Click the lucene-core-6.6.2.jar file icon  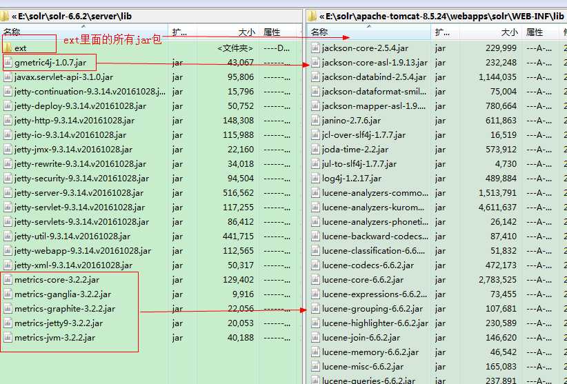[x=315, y=280]
